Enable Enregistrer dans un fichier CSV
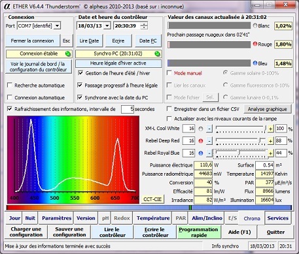 [x=169, y=108]
